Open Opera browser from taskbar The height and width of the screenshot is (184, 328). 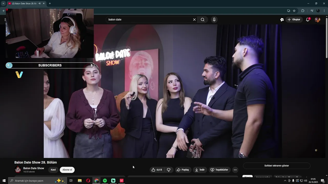(x=88, y=181)
